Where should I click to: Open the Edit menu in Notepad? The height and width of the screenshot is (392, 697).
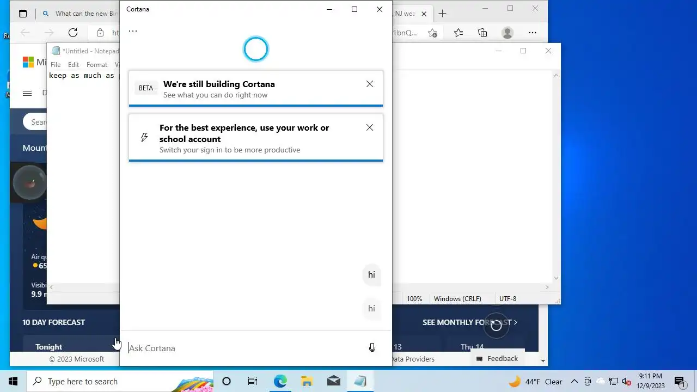74,64
